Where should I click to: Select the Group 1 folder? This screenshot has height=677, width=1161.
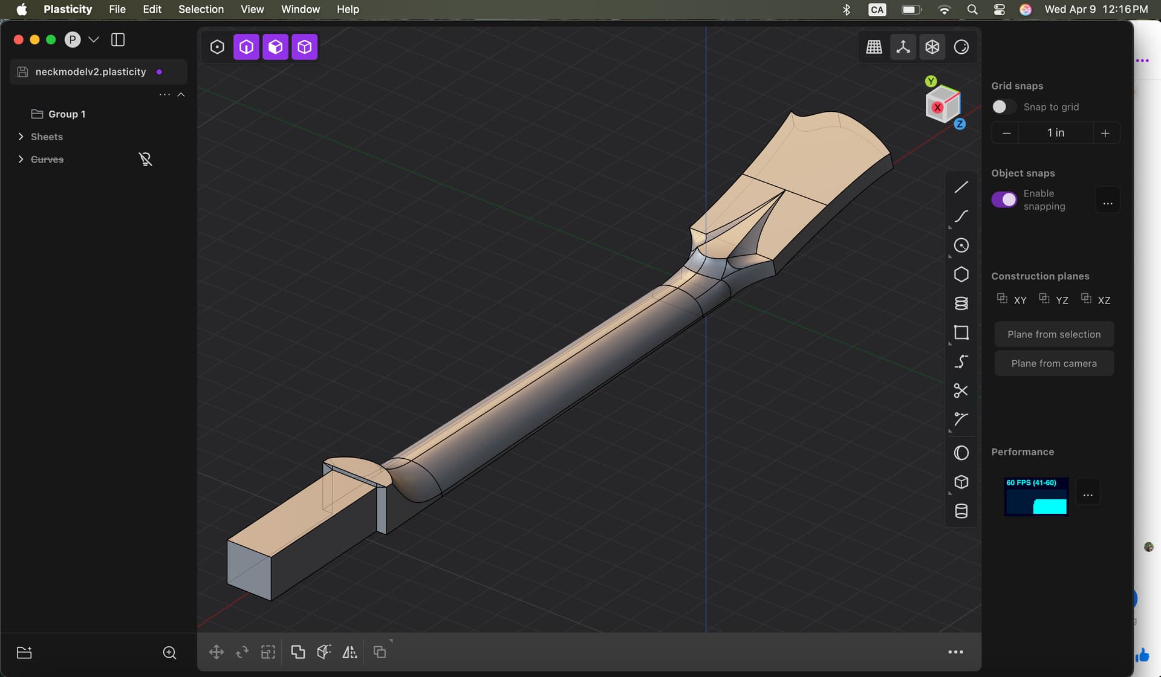(67, 114)
